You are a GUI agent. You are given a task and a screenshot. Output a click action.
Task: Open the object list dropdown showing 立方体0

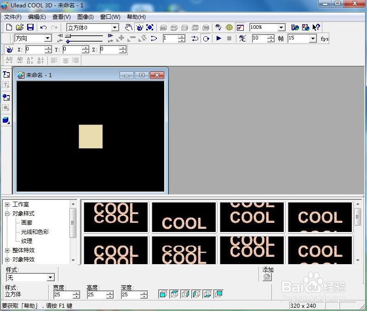(x=115, y=28)
